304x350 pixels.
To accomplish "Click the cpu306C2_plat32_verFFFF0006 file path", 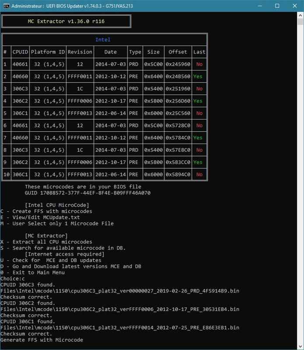I will (x=120, y=309).
